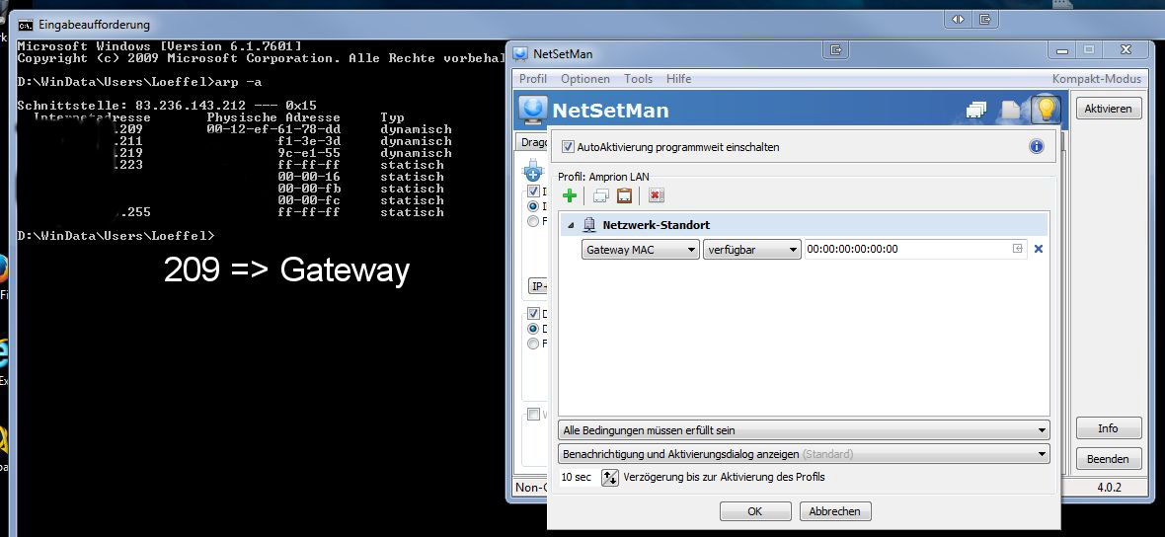The image size is (1165, 537).
Task: Click the Netzwerk-Standort network tower icon
Action: click(x=589, y=224)
